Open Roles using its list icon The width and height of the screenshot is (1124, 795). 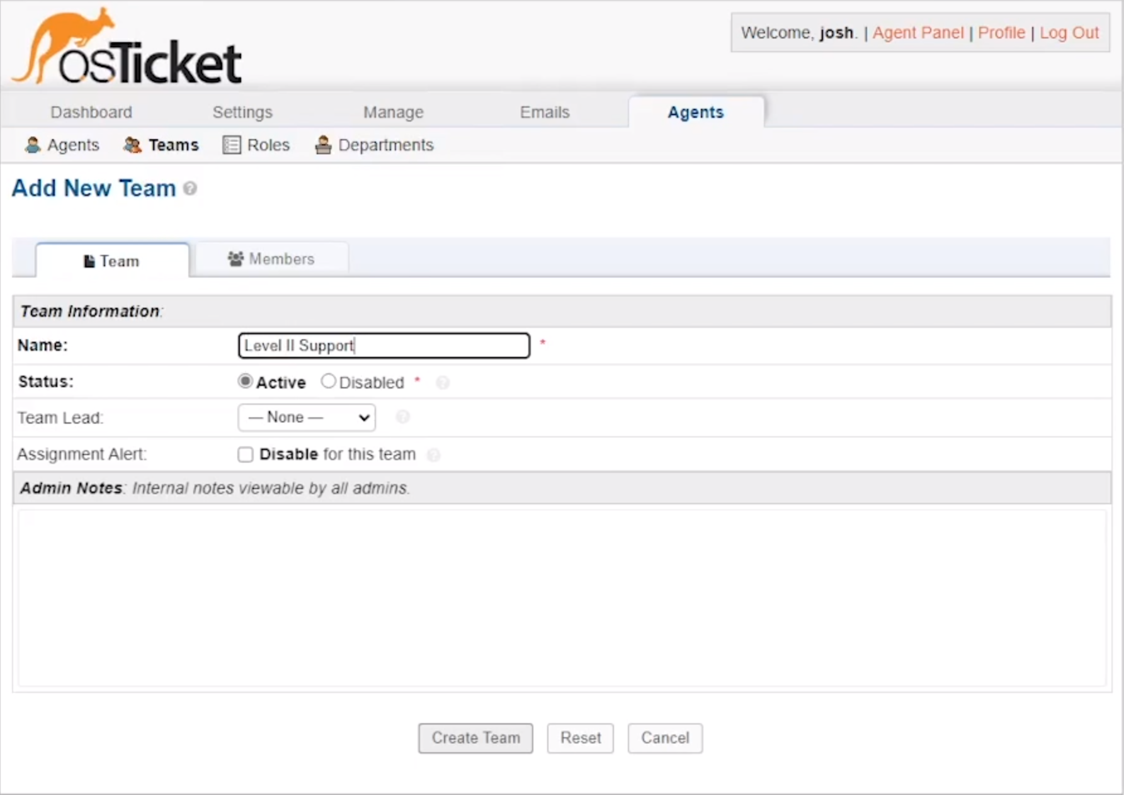(230, 145)
